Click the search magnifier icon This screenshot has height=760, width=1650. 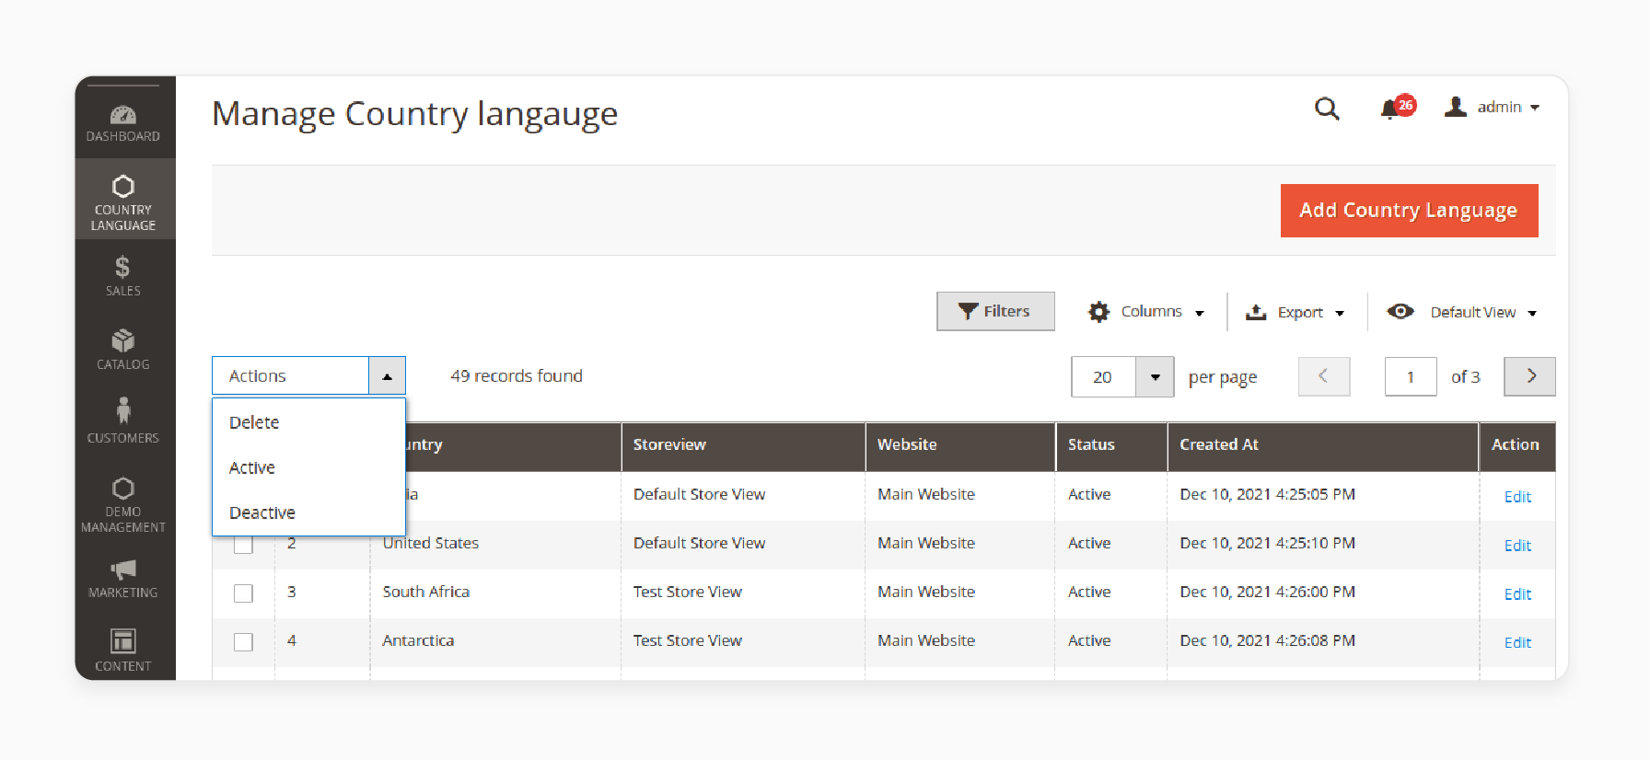[1326, 109]
